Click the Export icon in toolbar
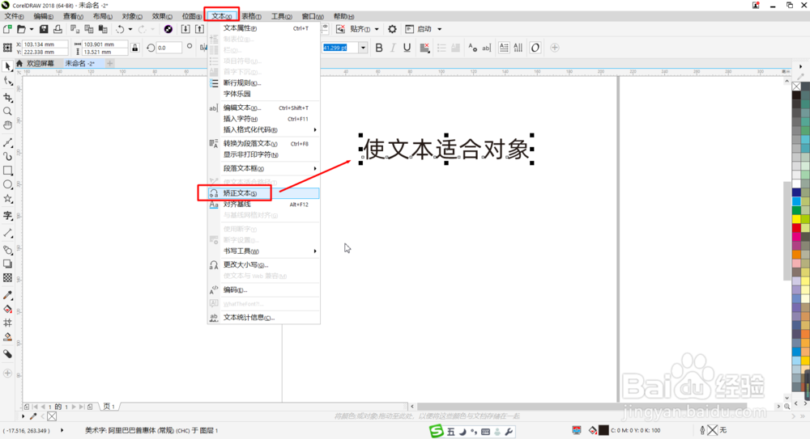This screenshot has width=810, height=439. (x=199, y=29)
